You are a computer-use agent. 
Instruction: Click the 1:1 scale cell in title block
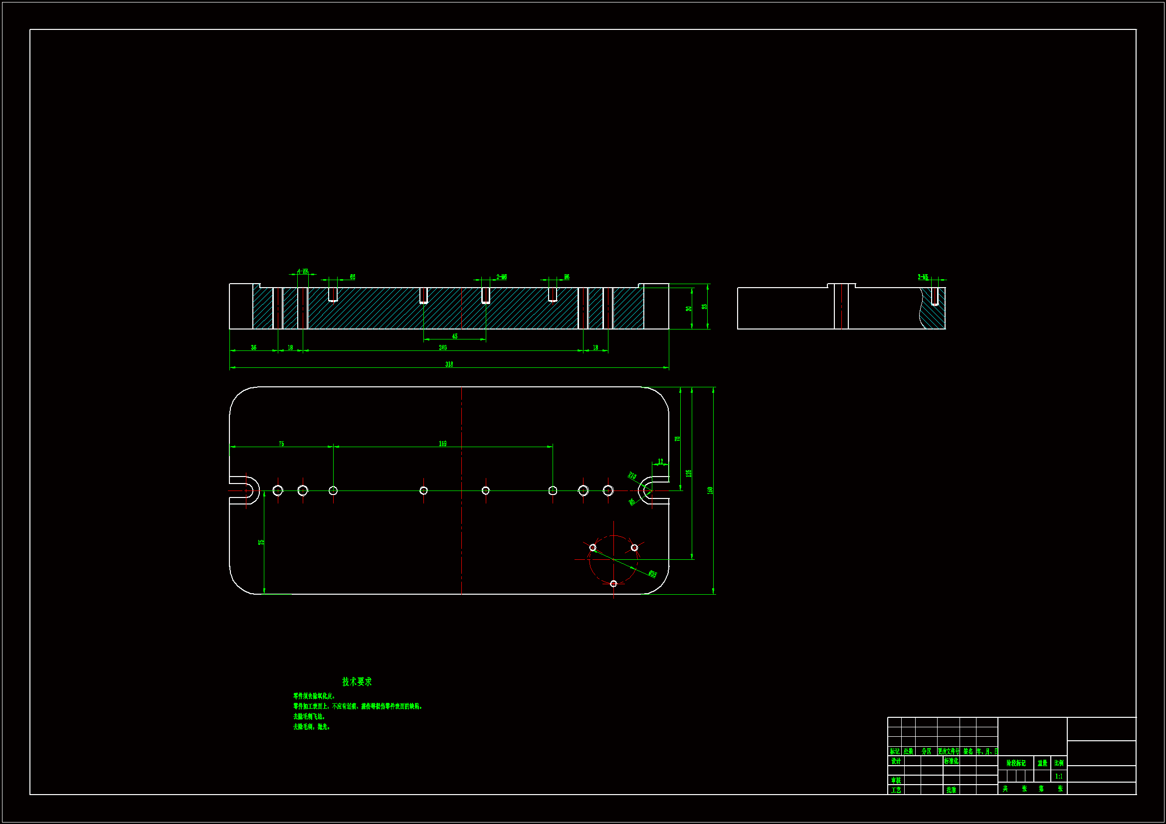(1059, 776)
